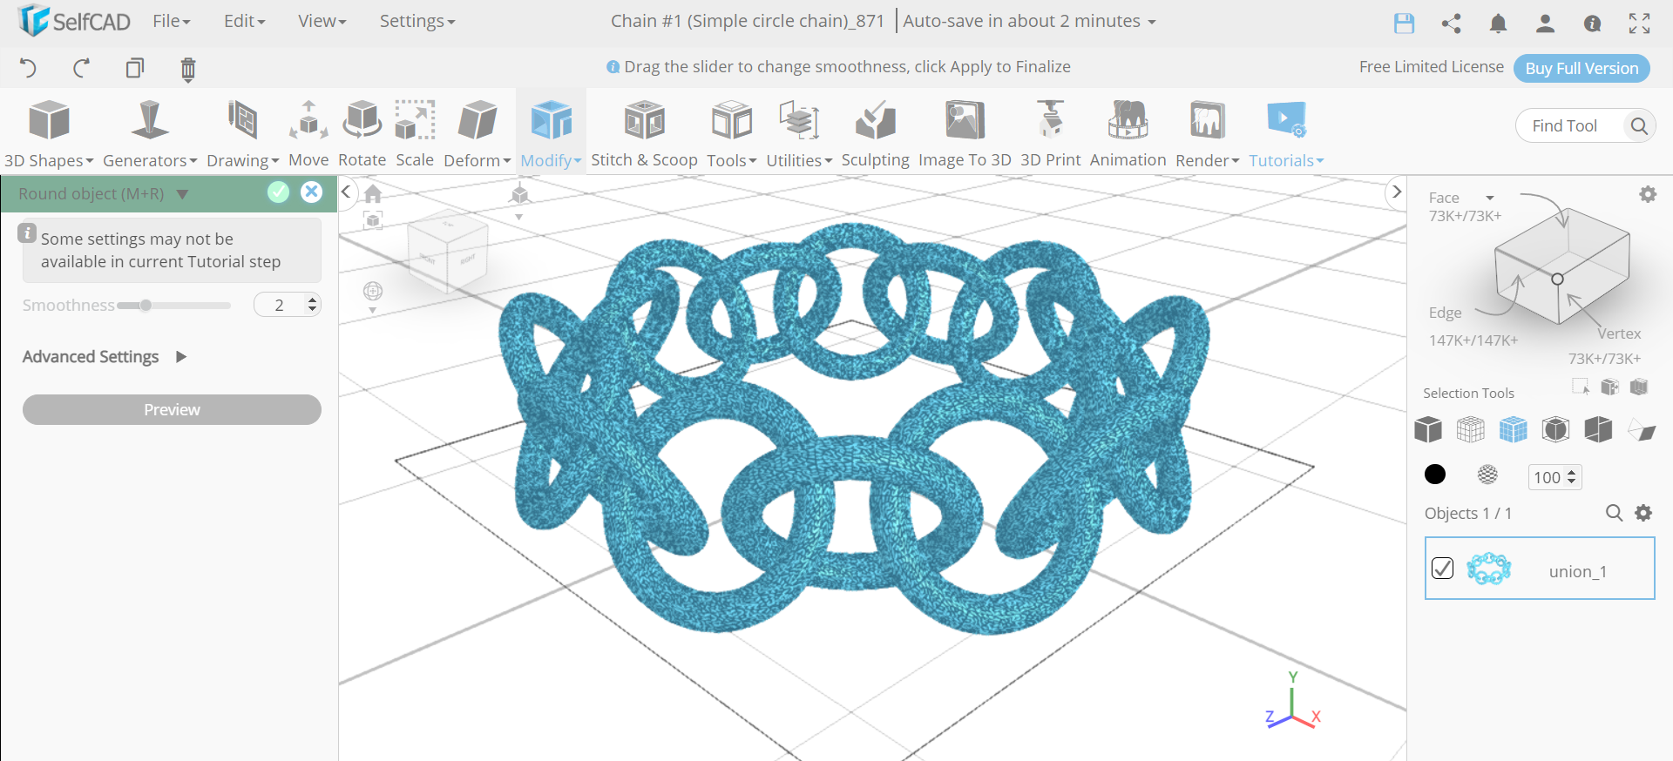Open the Utilities tool

[799, 134]
